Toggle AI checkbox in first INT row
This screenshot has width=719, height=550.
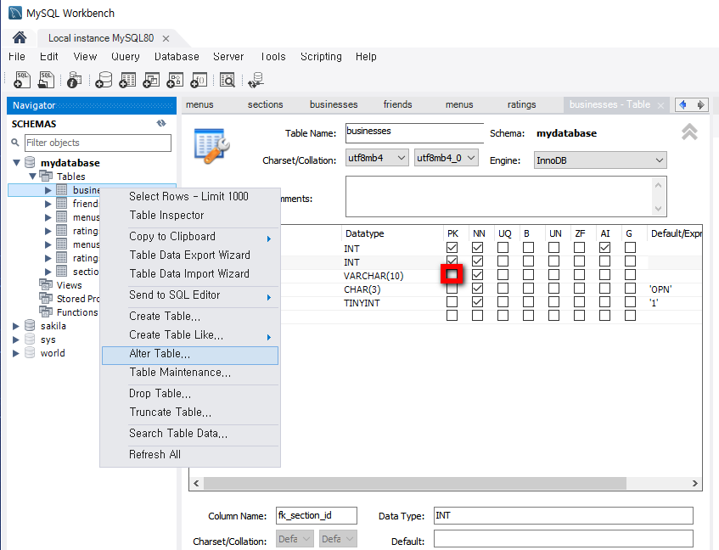coord(604,248)
